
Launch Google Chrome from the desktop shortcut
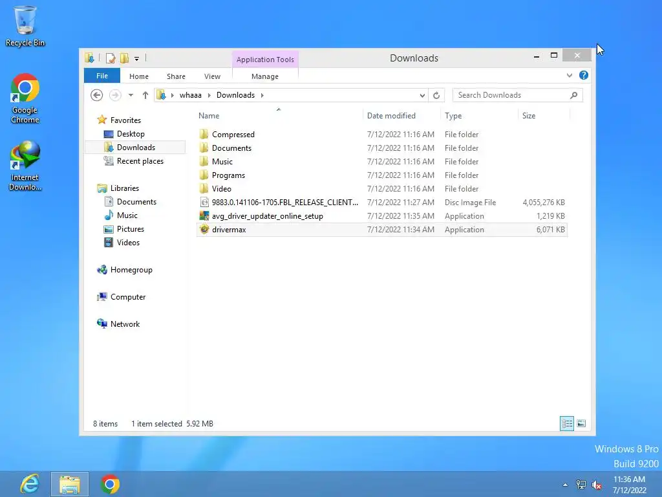click(x=25, y=98)
